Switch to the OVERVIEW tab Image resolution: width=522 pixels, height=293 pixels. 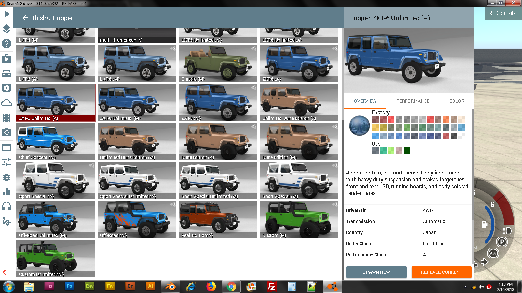[x=365, y=101]
